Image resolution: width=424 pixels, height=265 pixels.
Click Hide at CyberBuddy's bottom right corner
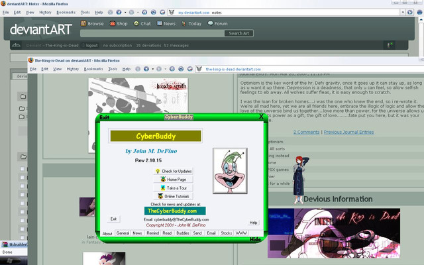[x=255, y=239]
